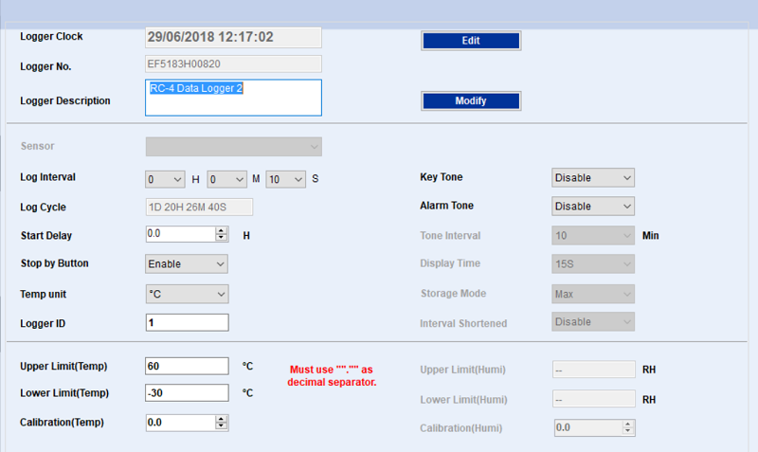Click the Logger Description text box
758x452 pixels.
point(233,98)
